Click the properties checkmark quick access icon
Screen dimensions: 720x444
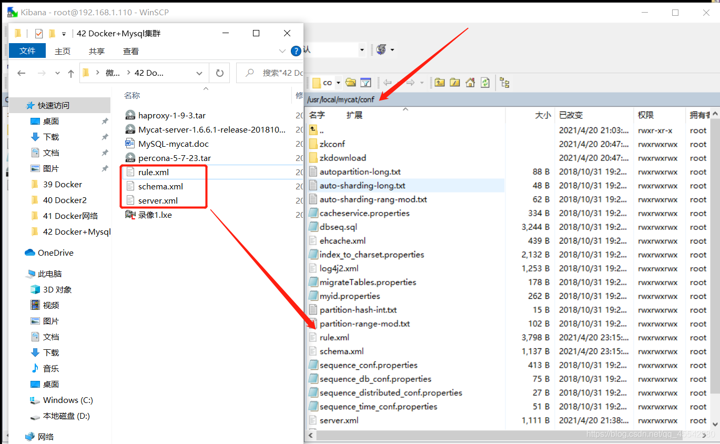click(39, 34)
